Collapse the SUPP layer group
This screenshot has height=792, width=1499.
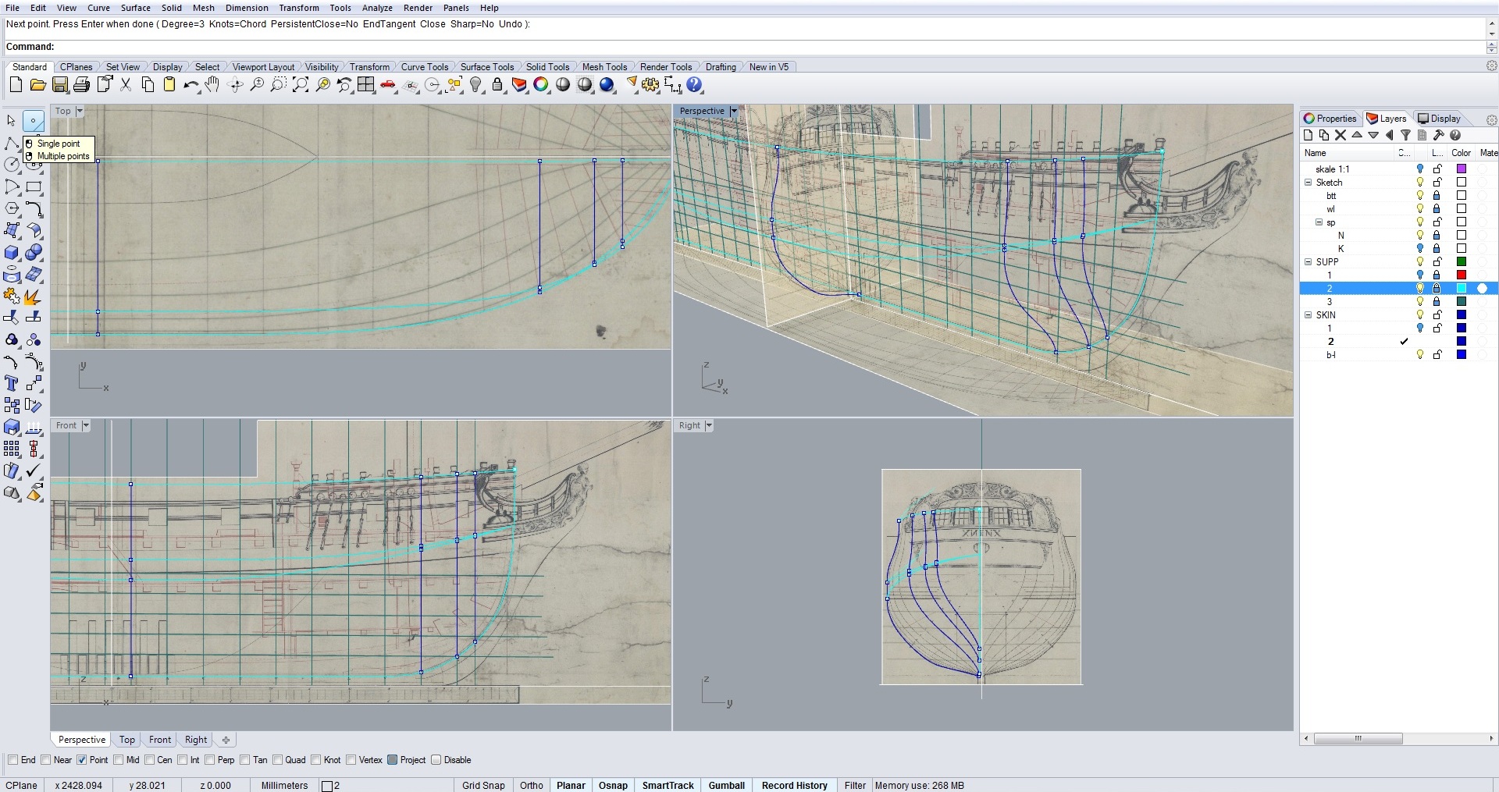click(x=1309, y=262)
